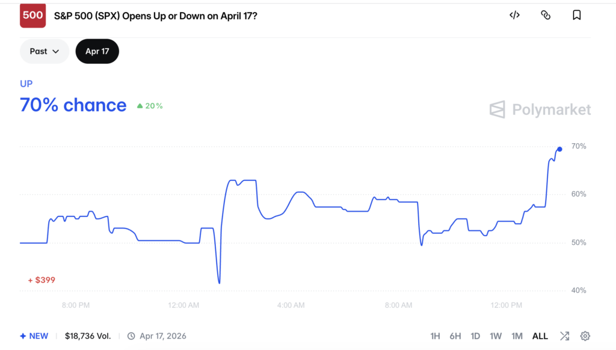Screen dimensions: 616x350
Task: Select the blue endpoint dot on the chart
Action: tap(559, 149)
